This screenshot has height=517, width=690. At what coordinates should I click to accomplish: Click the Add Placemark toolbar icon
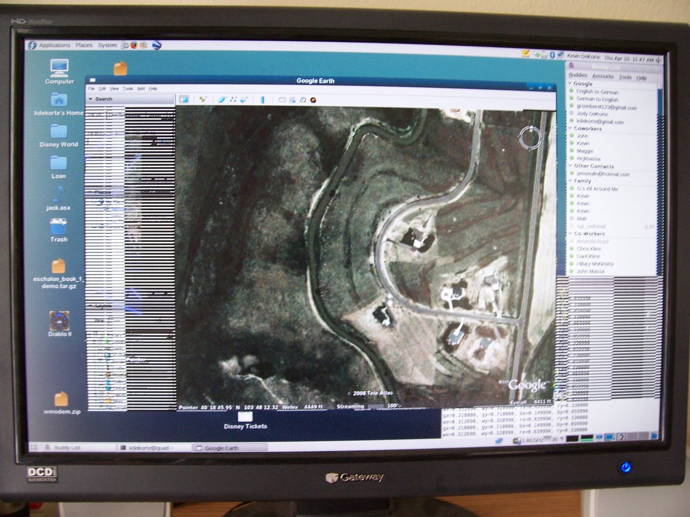pos(203,99)
